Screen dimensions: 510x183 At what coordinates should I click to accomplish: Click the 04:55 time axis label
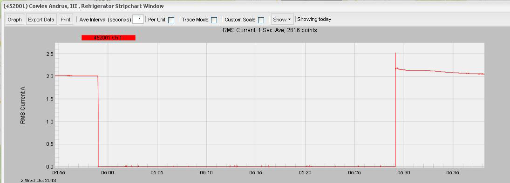pyautogui.click(x=59, y=173)
